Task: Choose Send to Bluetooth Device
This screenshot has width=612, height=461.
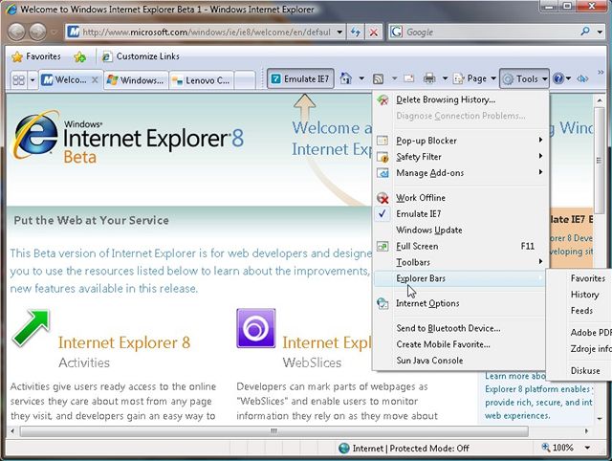Action: point(462,328)
